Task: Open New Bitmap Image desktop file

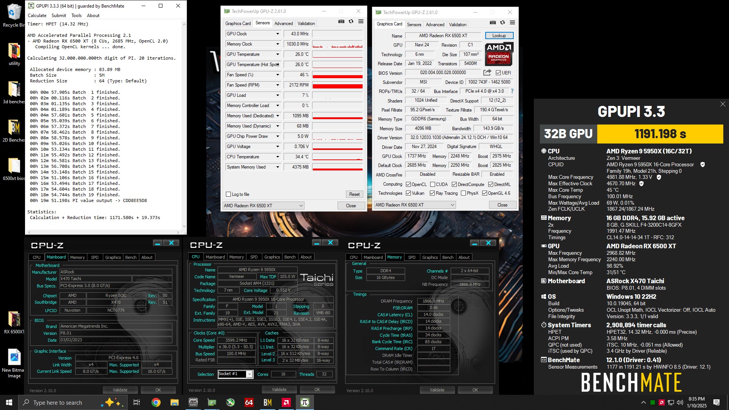Action: [14, 363]
